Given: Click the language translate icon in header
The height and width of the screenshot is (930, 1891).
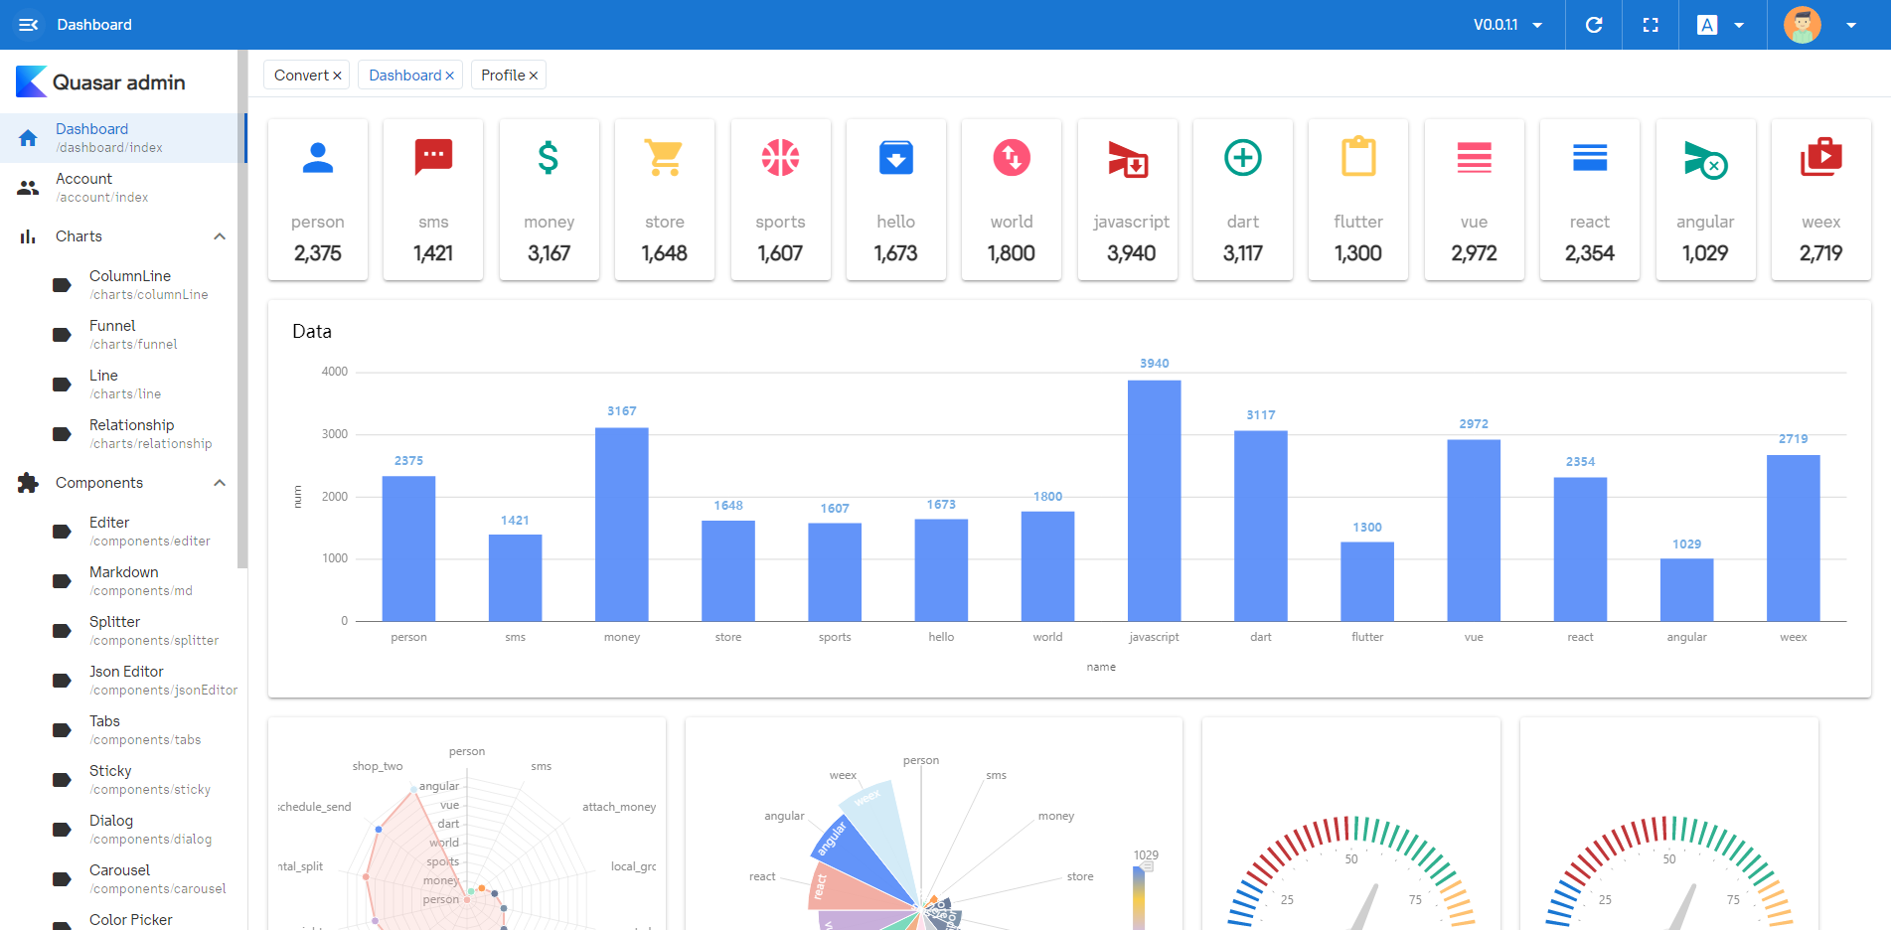Looking at the screenshot, I should click(1707, 25).
